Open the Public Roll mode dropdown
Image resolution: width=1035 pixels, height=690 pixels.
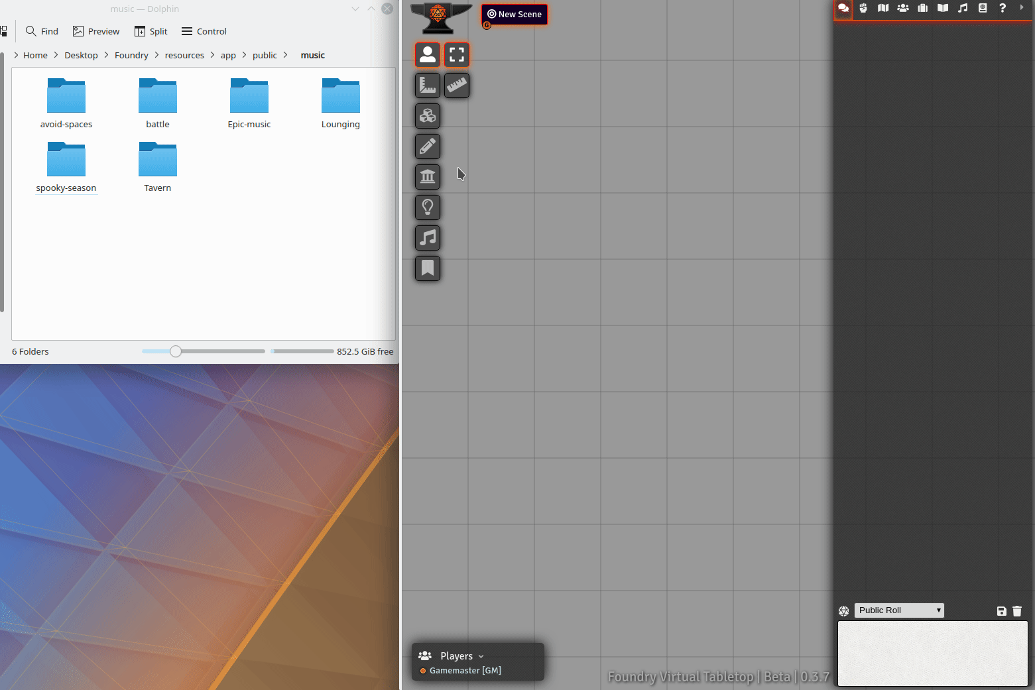(898, 610)
